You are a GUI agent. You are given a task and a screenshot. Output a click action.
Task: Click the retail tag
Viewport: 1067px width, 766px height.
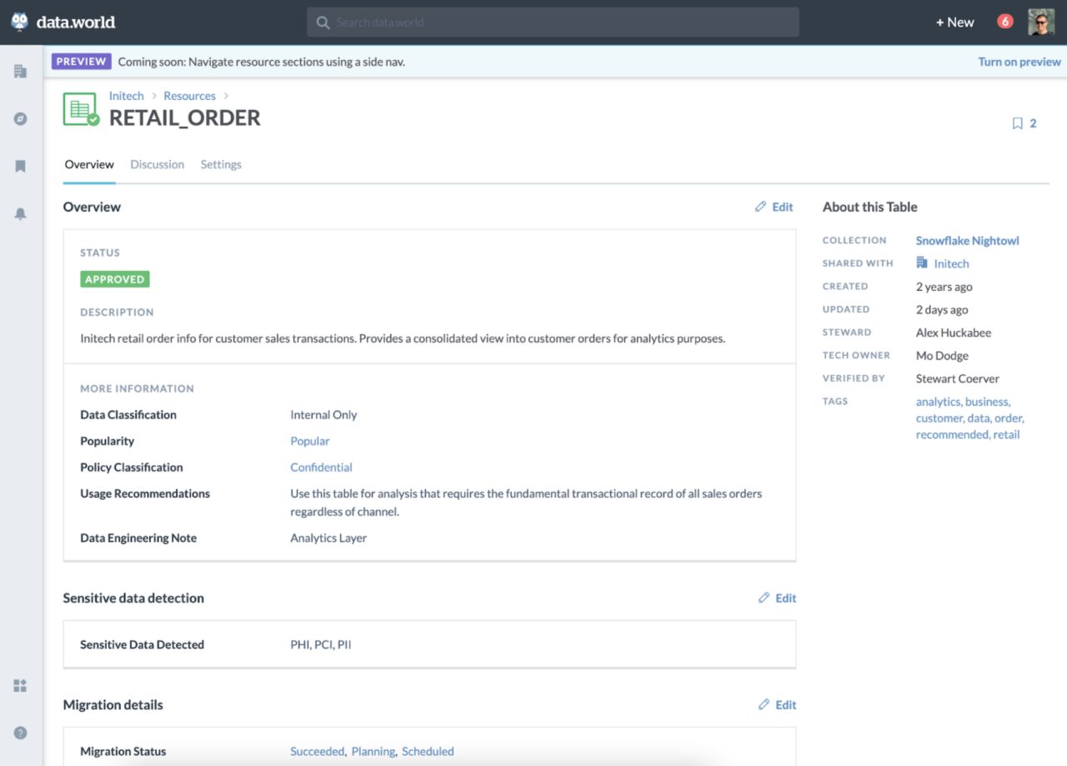tap(1006, 435)
